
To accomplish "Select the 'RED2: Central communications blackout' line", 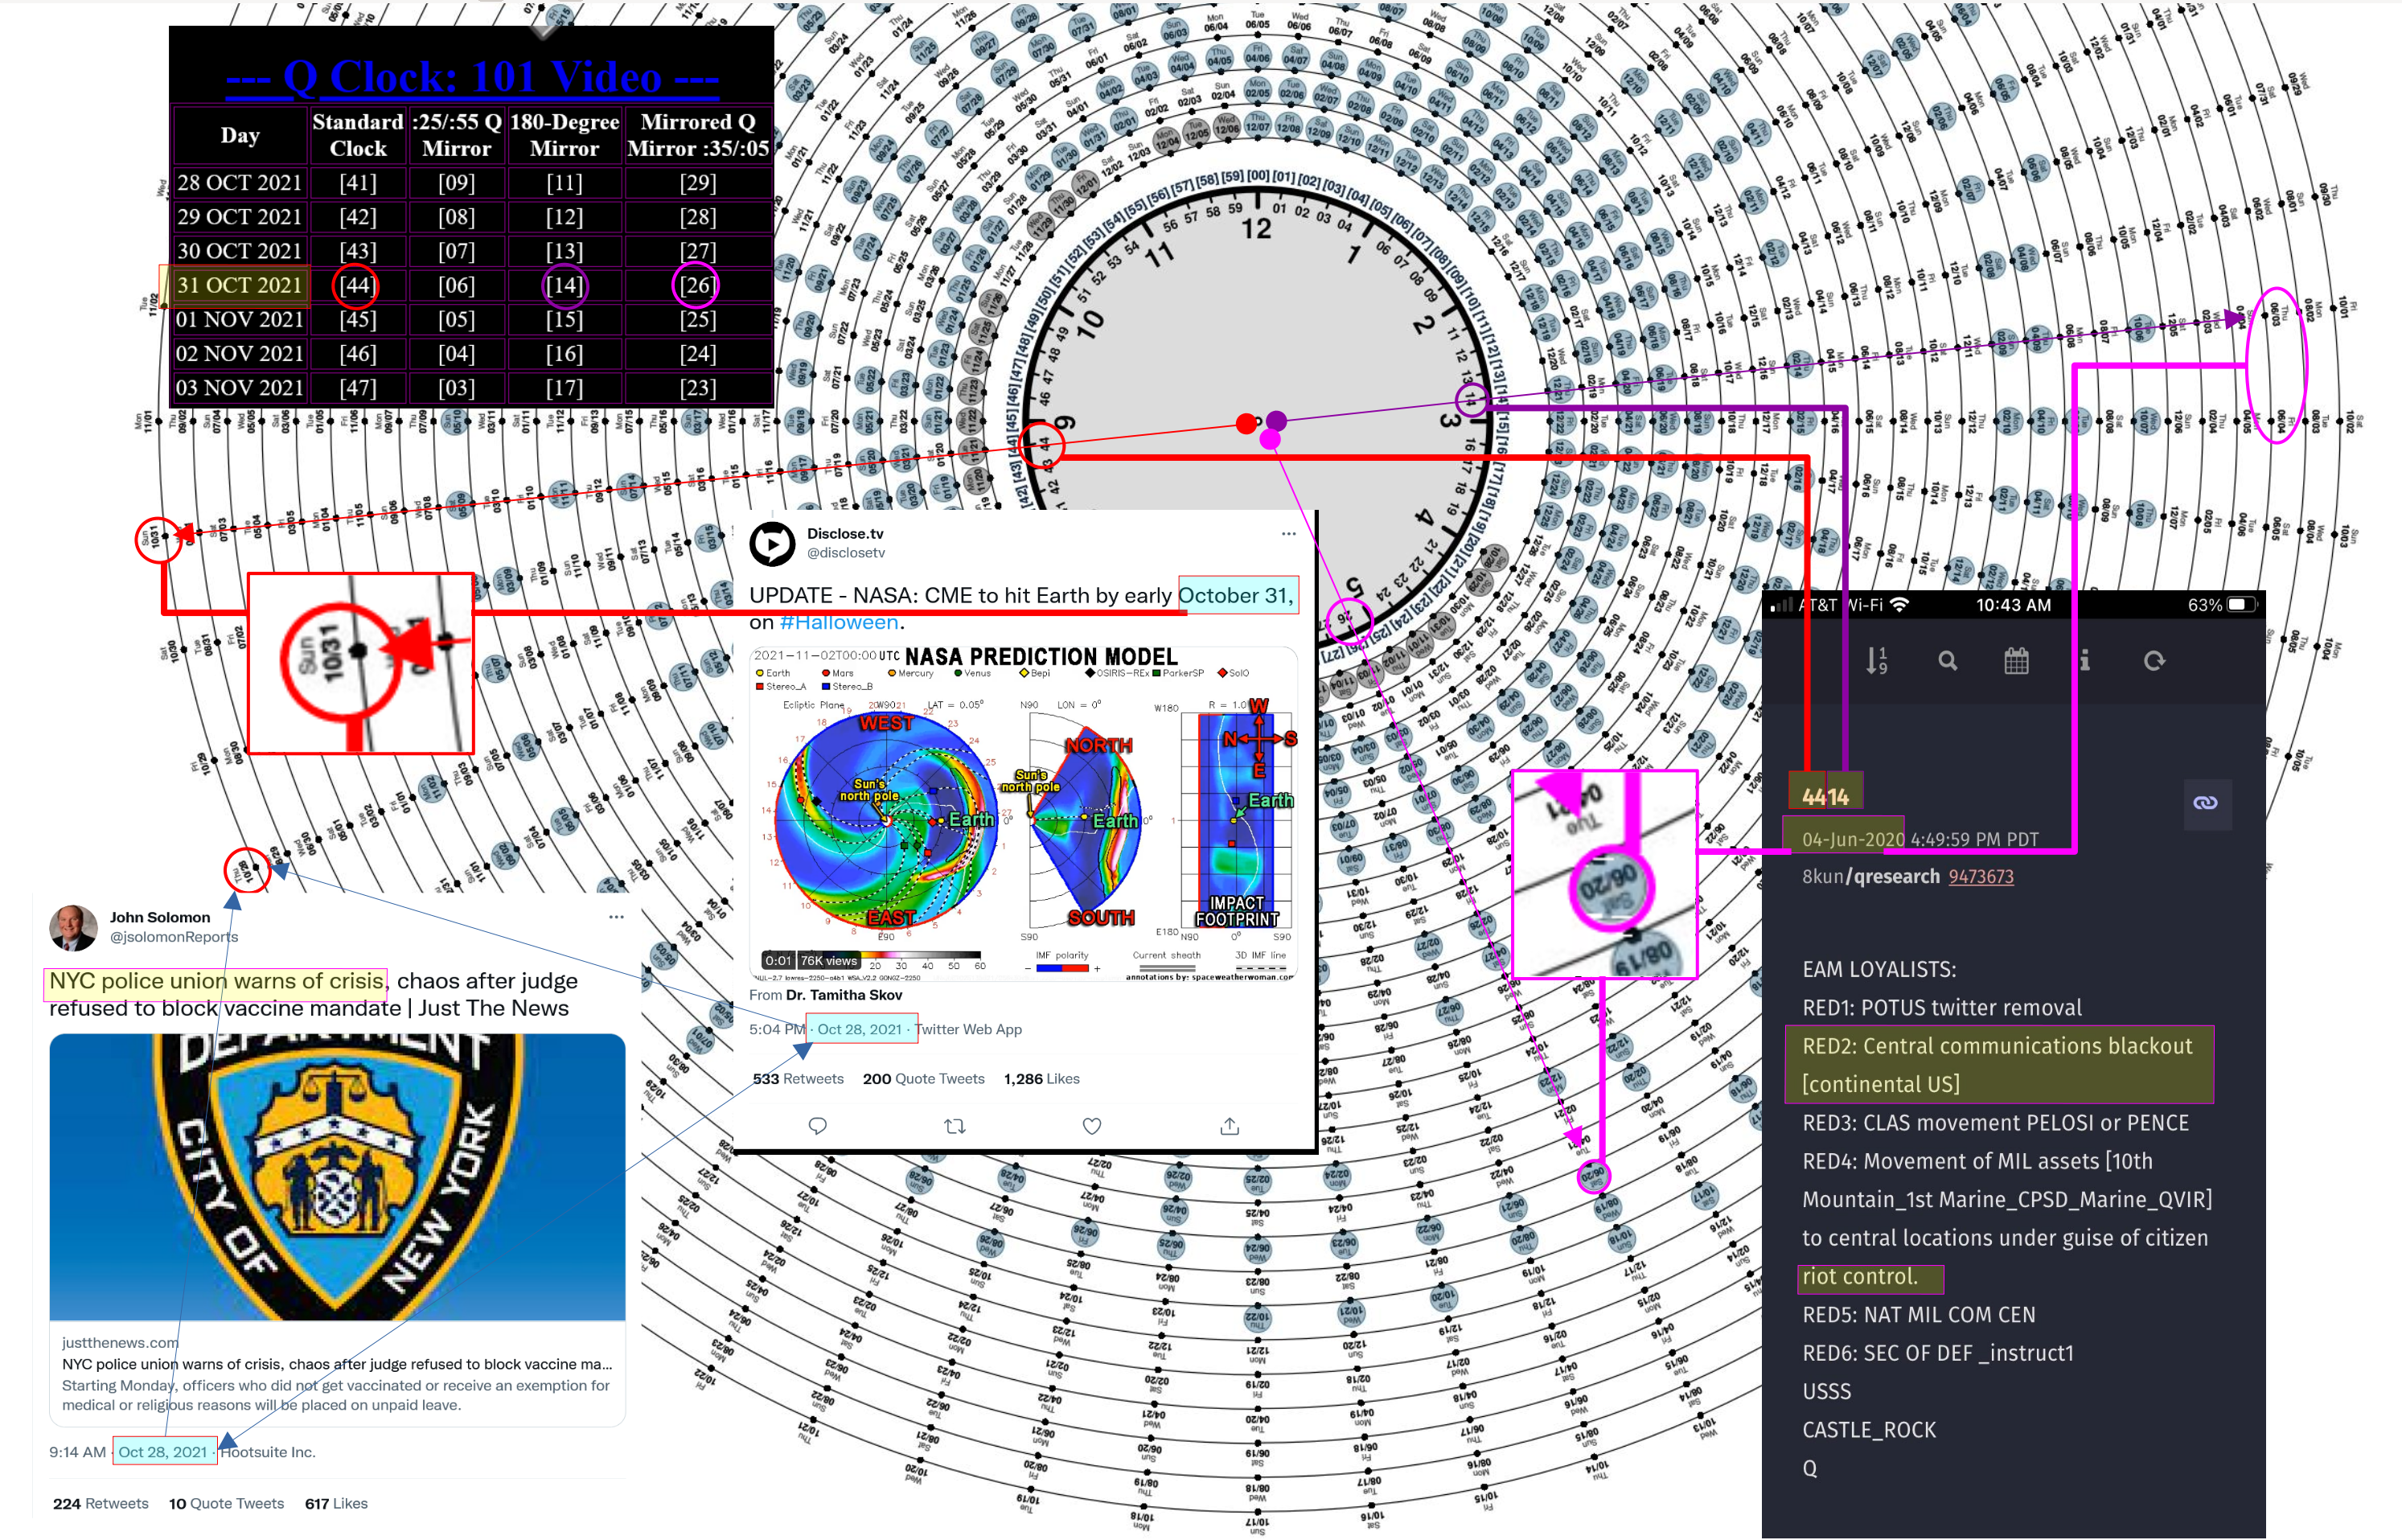I will 1997,1047.
